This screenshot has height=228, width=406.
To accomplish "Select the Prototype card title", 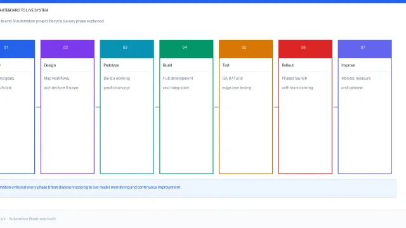I will coord(112,65).
